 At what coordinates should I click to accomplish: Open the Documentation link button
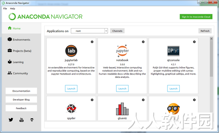[x=21, y=91]
